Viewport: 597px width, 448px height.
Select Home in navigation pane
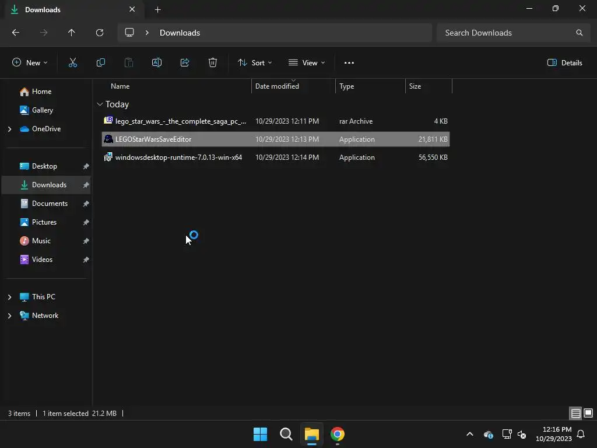[41, 92]
